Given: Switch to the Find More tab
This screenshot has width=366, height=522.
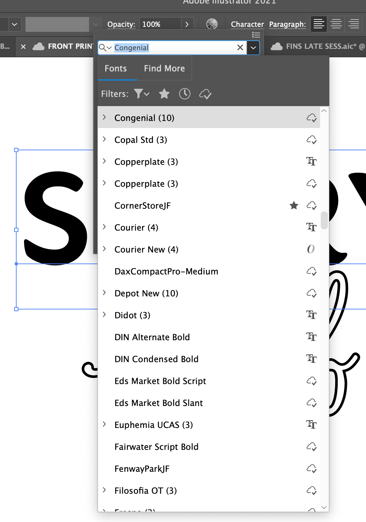Looking at the screenshot, I should pyautogui.click(x=164, y=68).
